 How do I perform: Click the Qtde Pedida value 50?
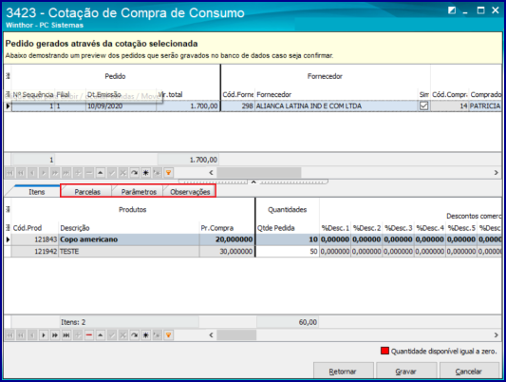(288, 251)
